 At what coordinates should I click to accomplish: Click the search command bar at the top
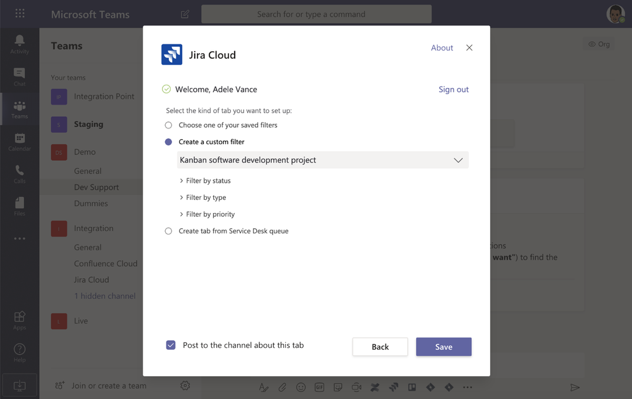coord(316,13)
